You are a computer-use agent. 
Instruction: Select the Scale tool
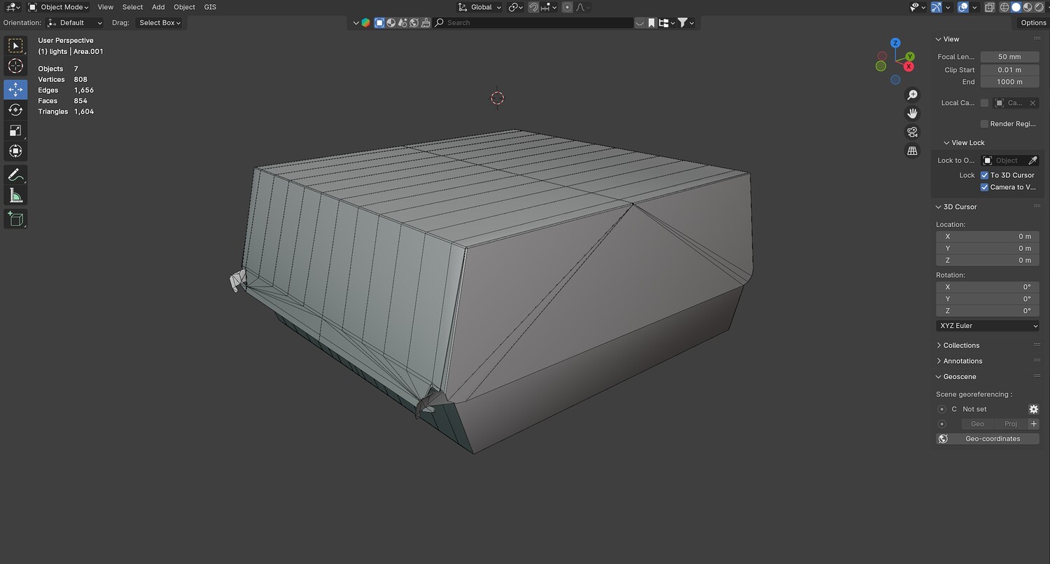[15, 131]
